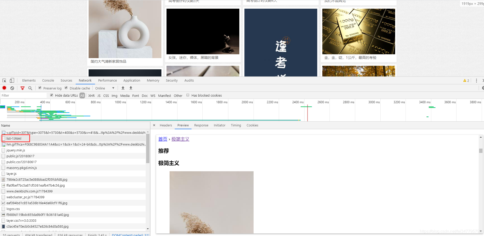
Task: Uncheck the Hide data URLs checkbox
Action: 51,95
